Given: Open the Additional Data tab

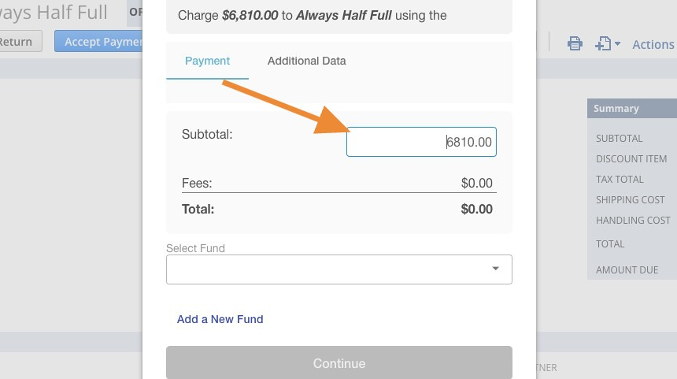Looking at the screenshot, I should (306, 61).
